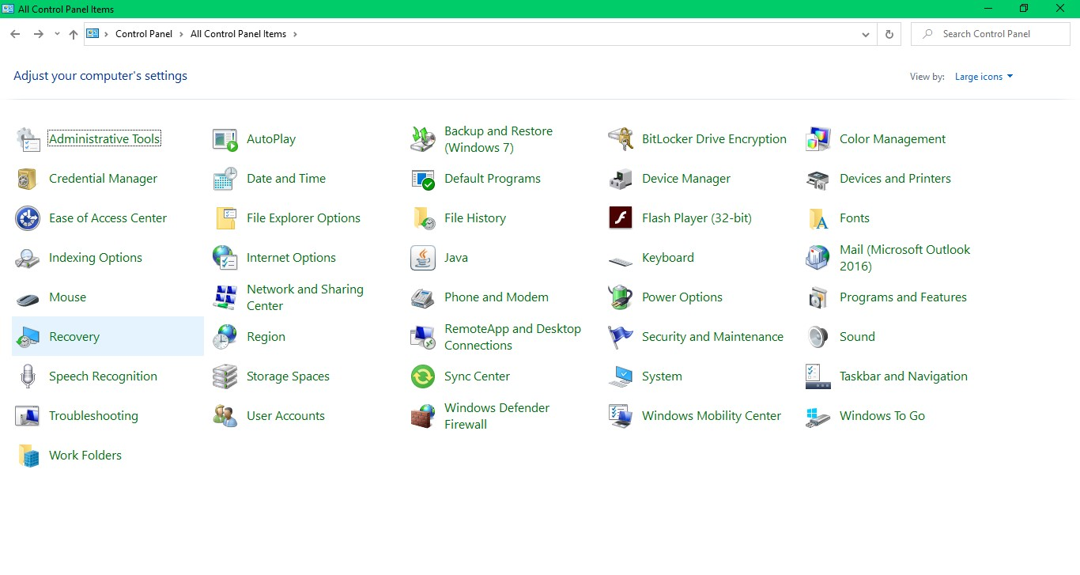Open the Indexing Options icon

[x=28, y=258]
